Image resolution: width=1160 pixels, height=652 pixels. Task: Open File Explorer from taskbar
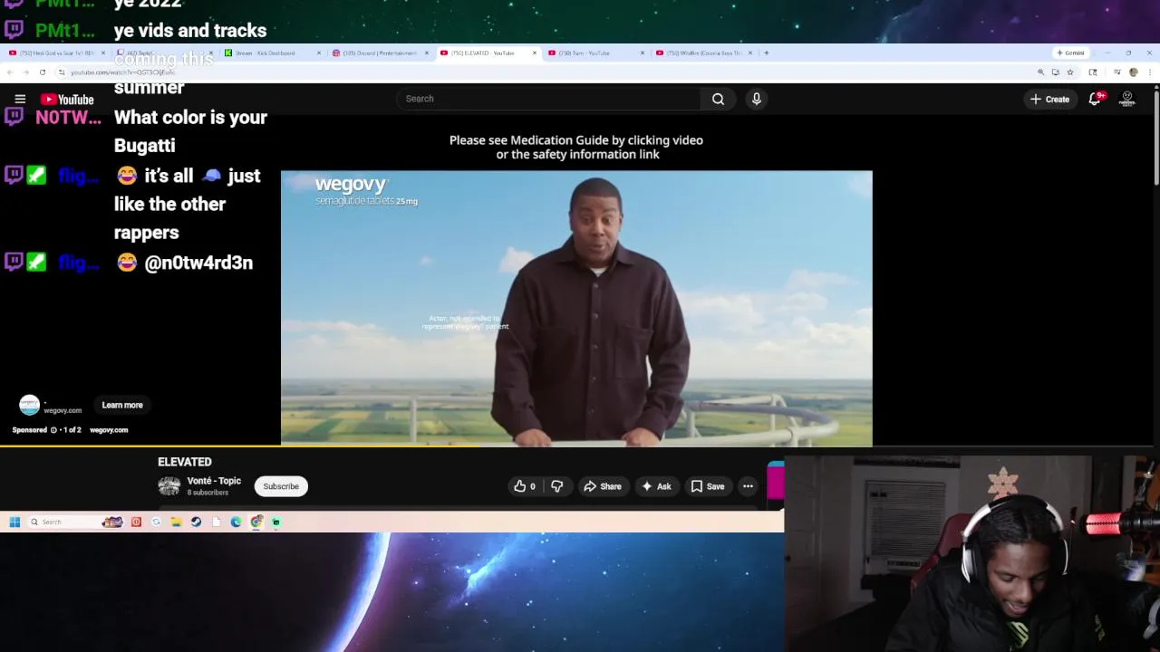coord(176,522)
